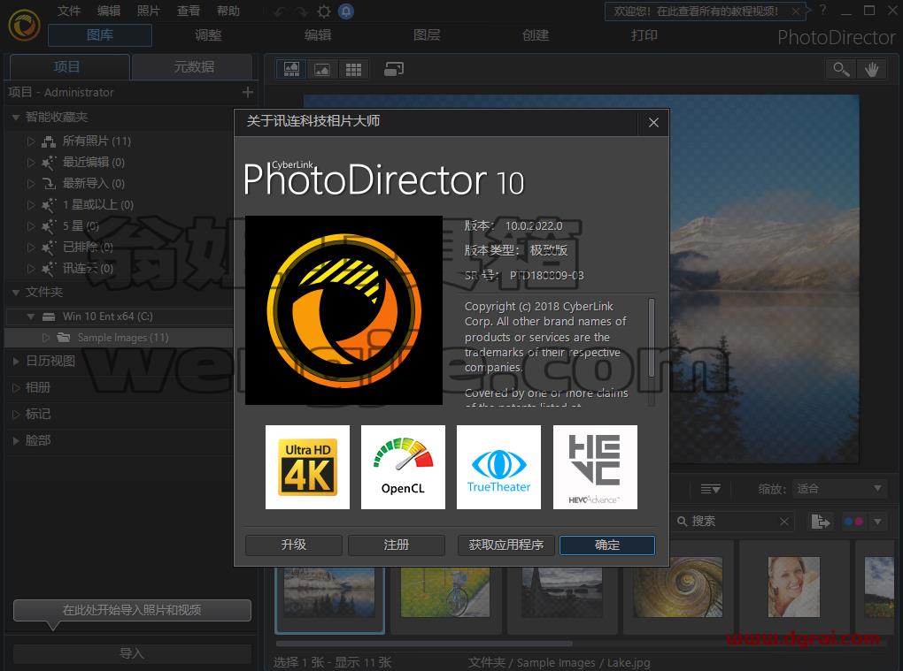This screenshot has height=671, width=903.
Task: Switch to viewer and browser view mode
Action: 291,70
